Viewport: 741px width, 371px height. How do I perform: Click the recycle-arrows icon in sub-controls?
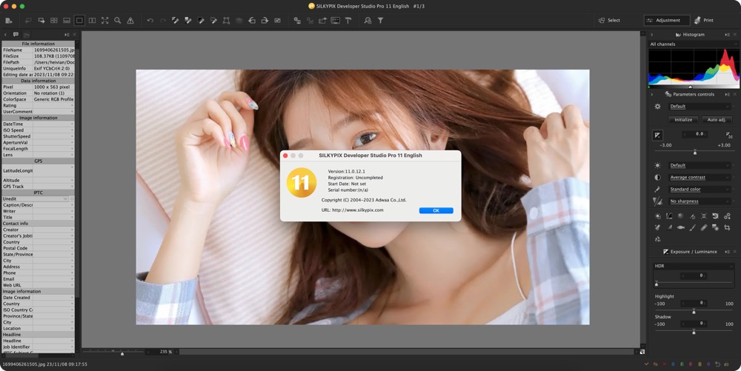point(657,239)
